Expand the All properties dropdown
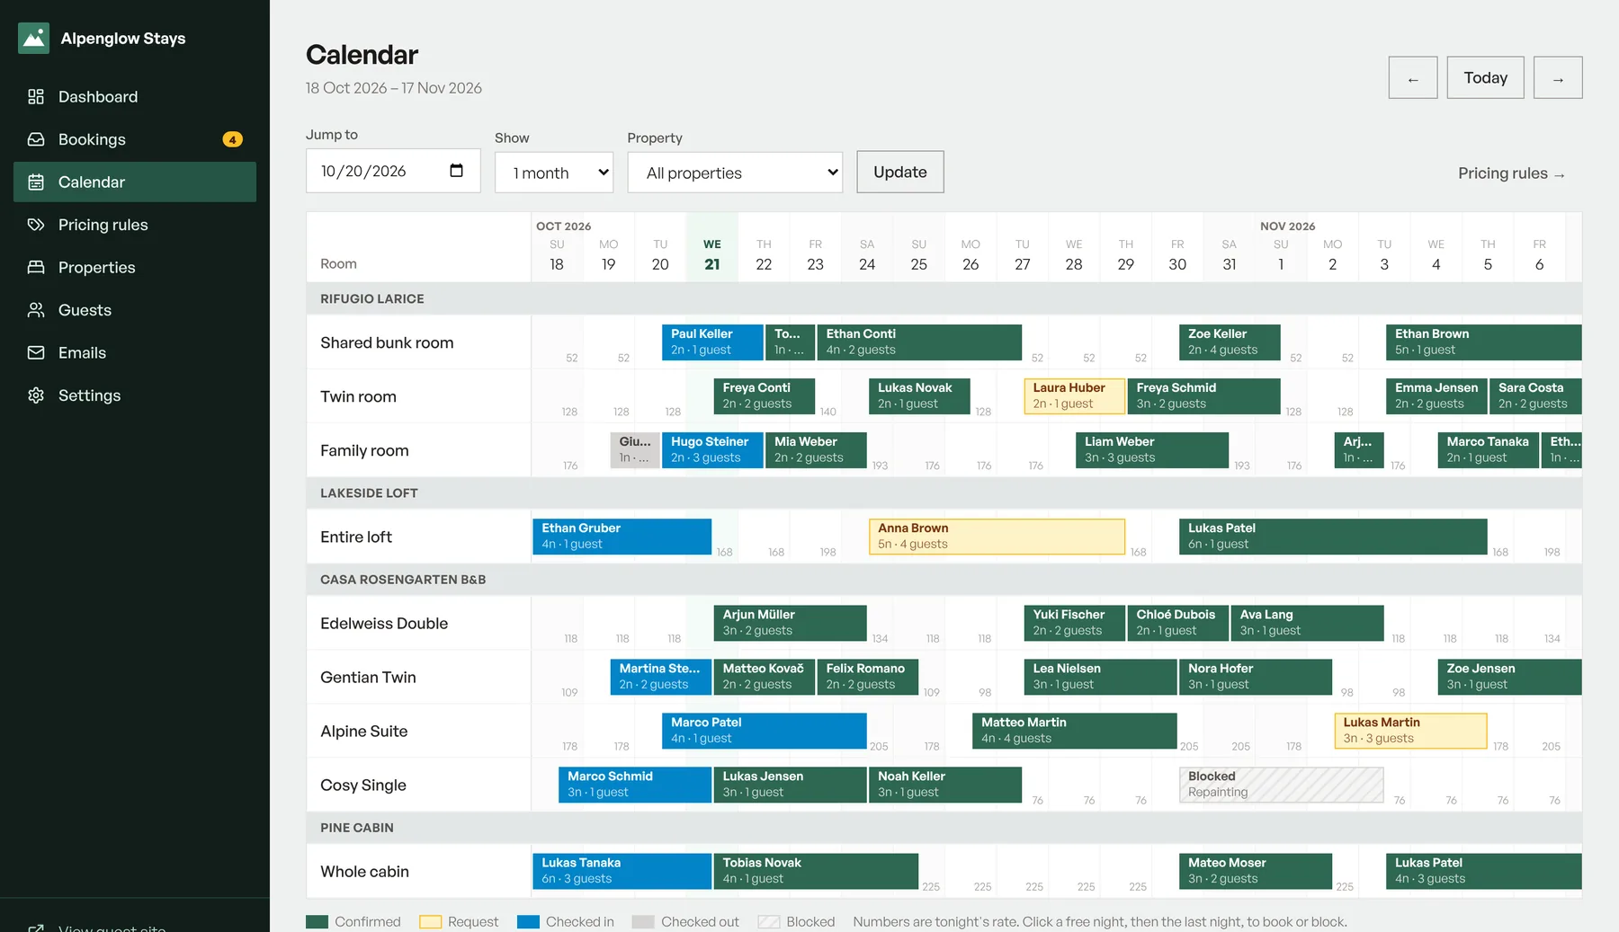The width and height of the screenshot is (1619, 932). pos(735,173)
